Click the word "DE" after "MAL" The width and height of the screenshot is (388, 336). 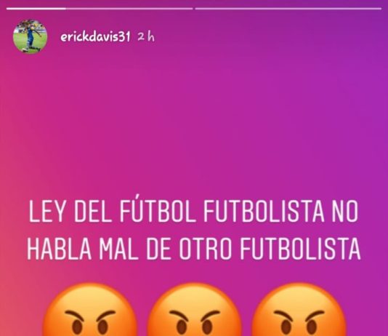(161, 249)
